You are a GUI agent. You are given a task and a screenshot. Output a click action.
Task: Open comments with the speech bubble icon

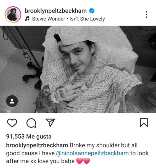point(31,123)
